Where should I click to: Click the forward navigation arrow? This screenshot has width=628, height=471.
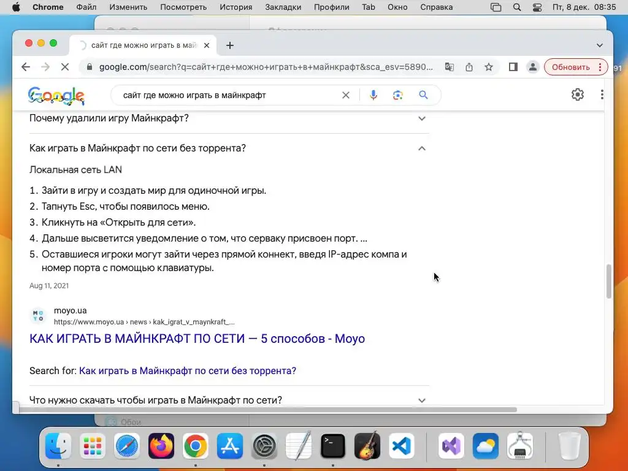click(45, 67)
